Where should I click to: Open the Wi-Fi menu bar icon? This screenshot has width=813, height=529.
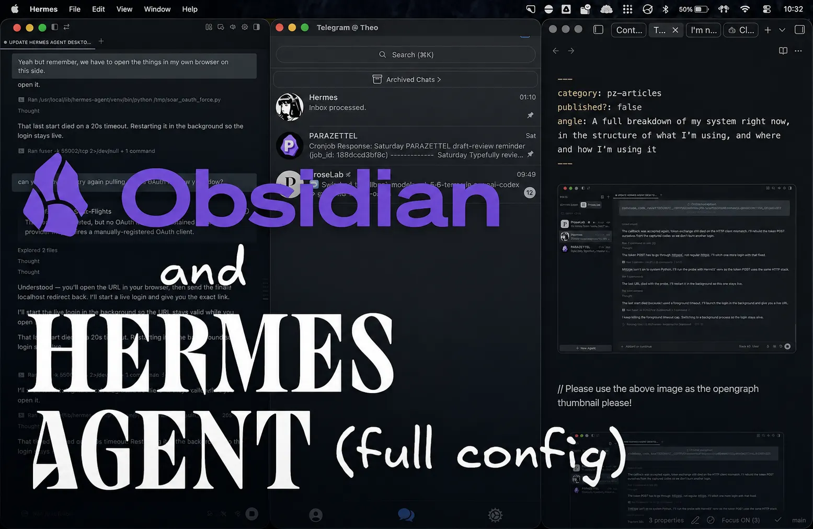tap(745, 9)
